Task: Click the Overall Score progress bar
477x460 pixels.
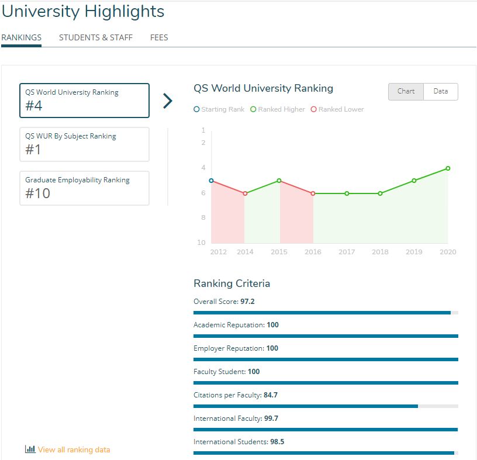Action: pyautogui.click(x=326, y=313)
